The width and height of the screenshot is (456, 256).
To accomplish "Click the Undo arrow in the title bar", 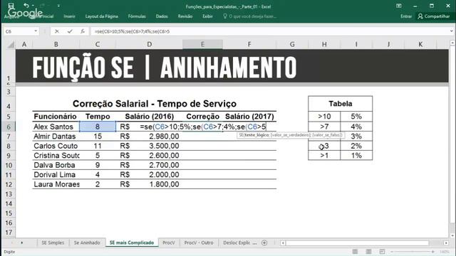I will point(26,6).
